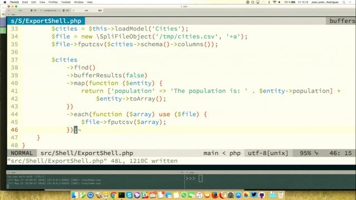Click the battery percentage indicator
This screenshot has height=200, width=356.
(287, 2)
